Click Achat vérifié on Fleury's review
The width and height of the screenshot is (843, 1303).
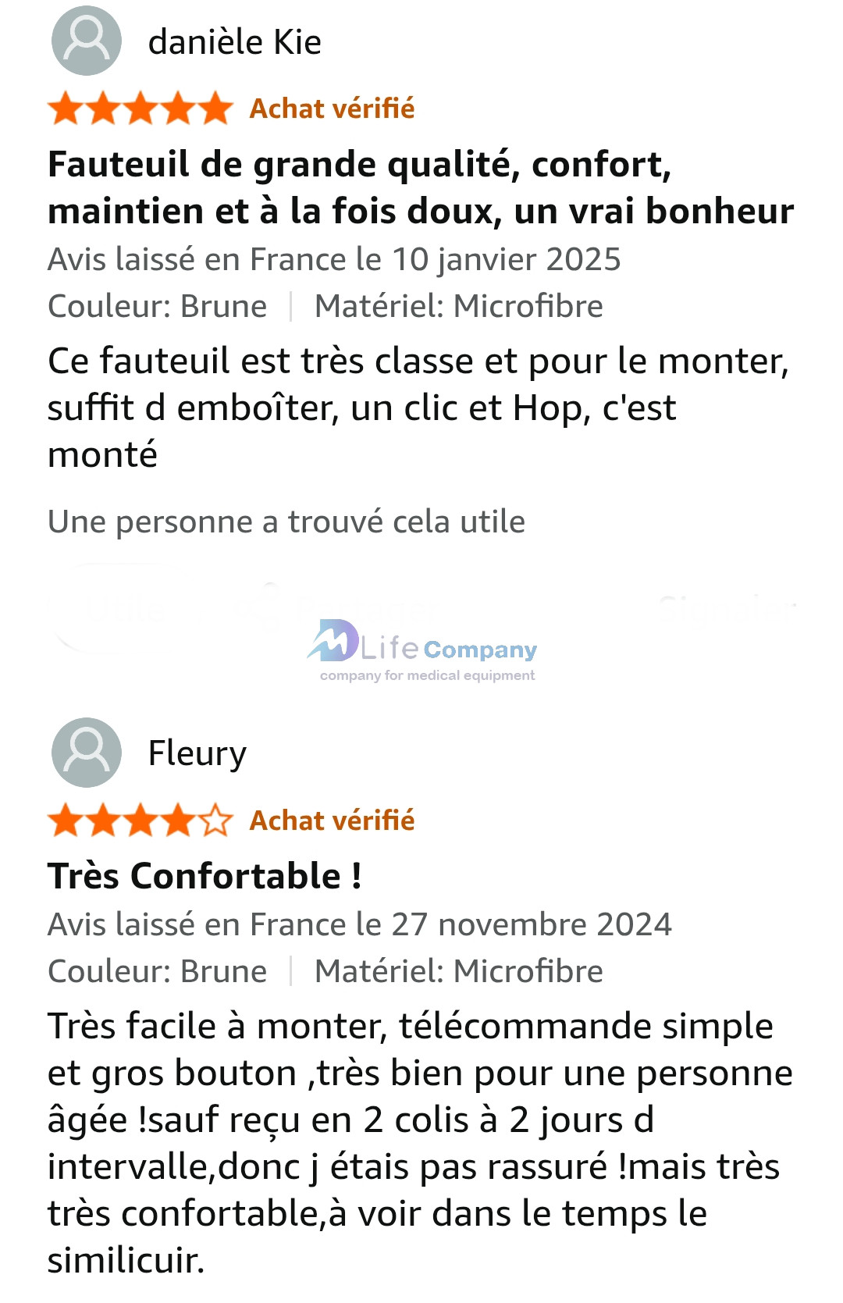[x=332, y=821]
